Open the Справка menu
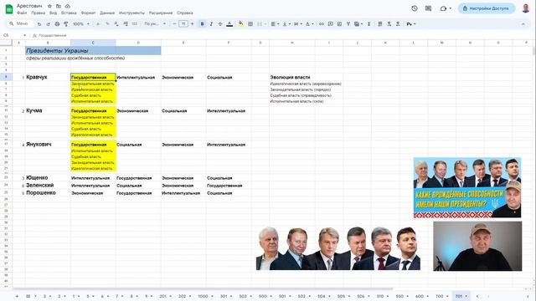536x301 pixels. click(185, 13)
